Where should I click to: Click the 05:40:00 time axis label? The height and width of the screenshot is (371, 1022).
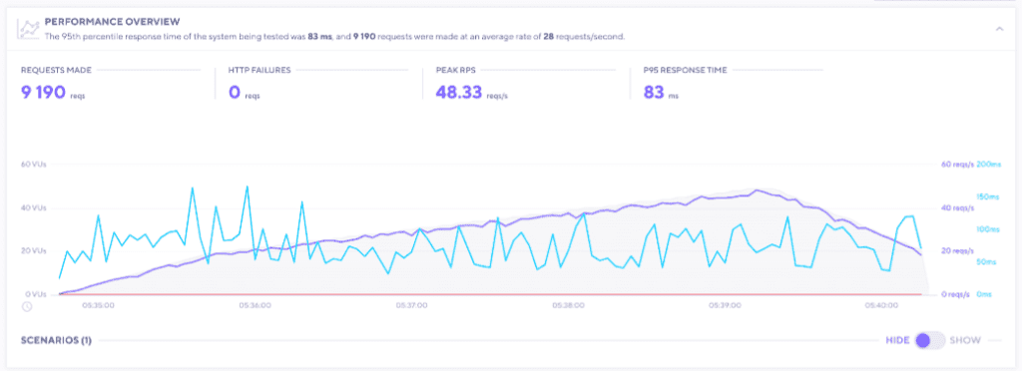point(882,304)
